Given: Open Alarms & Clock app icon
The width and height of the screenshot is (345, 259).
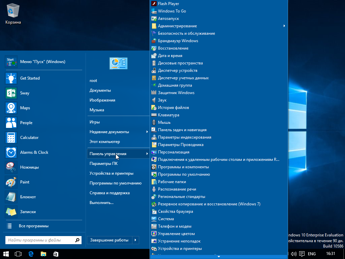Looking at the screenshot, I should (11, 152).
